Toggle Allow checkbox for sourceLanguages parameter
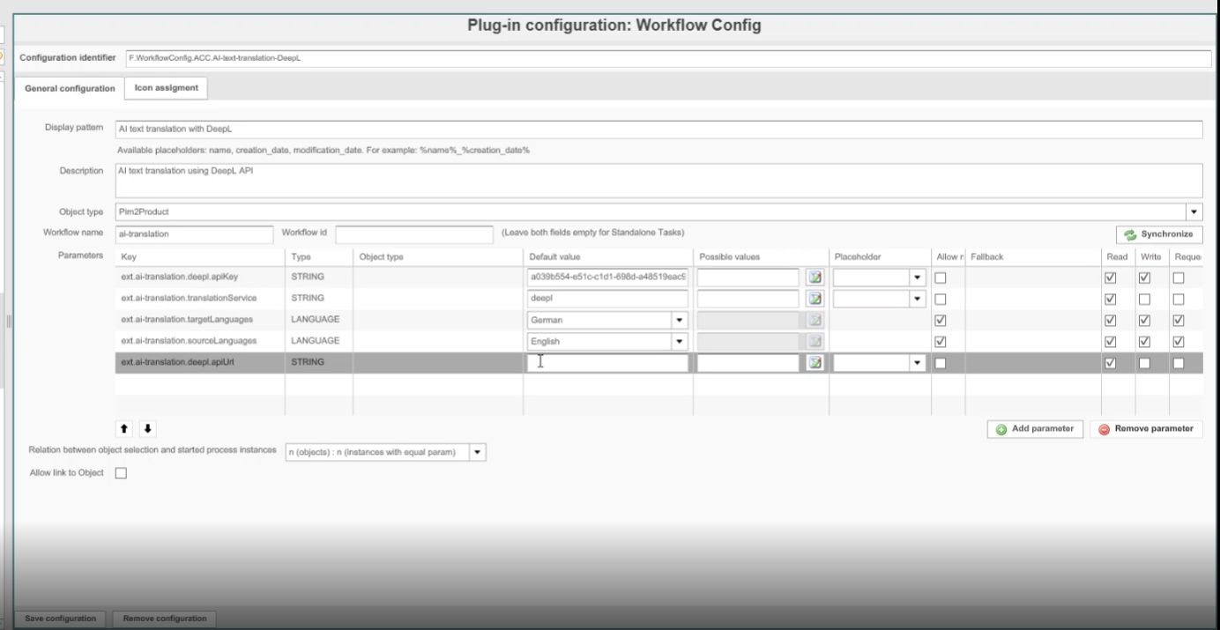This screenshot has height=630, width=1220. tap(941, 341)
